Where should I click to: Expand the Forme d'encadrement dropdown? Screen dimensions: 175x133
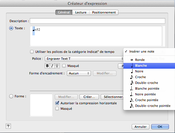79,73
